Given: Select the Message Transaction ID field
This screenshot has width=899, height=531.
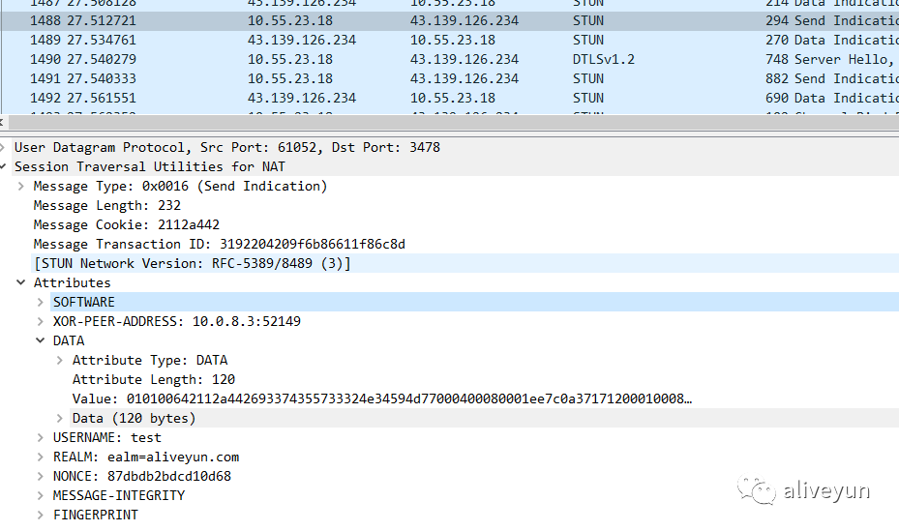Looking at the screenshot, I should point(219,244).
